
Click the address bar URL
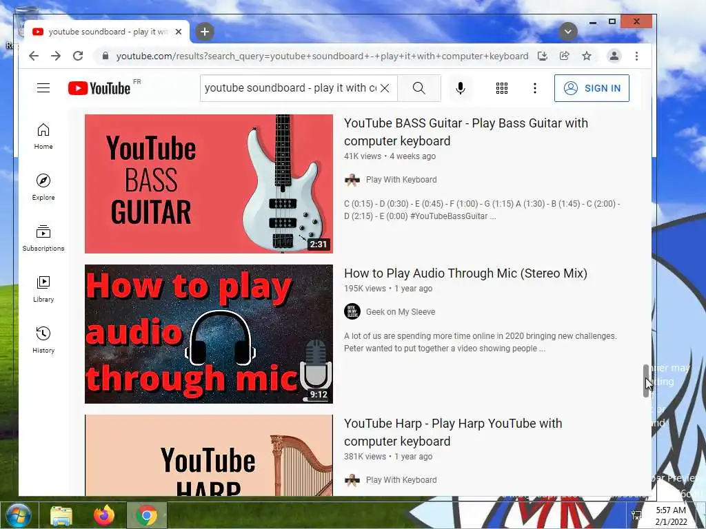tap(322, 56)
